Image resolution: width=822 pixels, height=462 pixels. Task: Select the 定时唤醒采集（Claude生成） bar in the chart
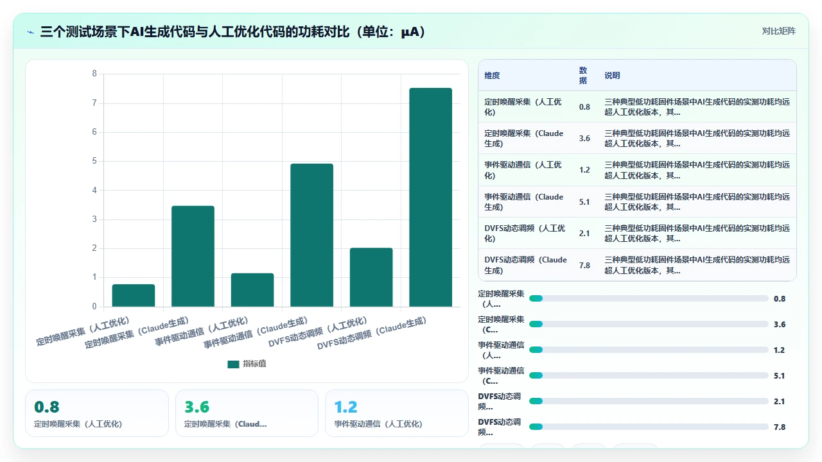[193, 256]
